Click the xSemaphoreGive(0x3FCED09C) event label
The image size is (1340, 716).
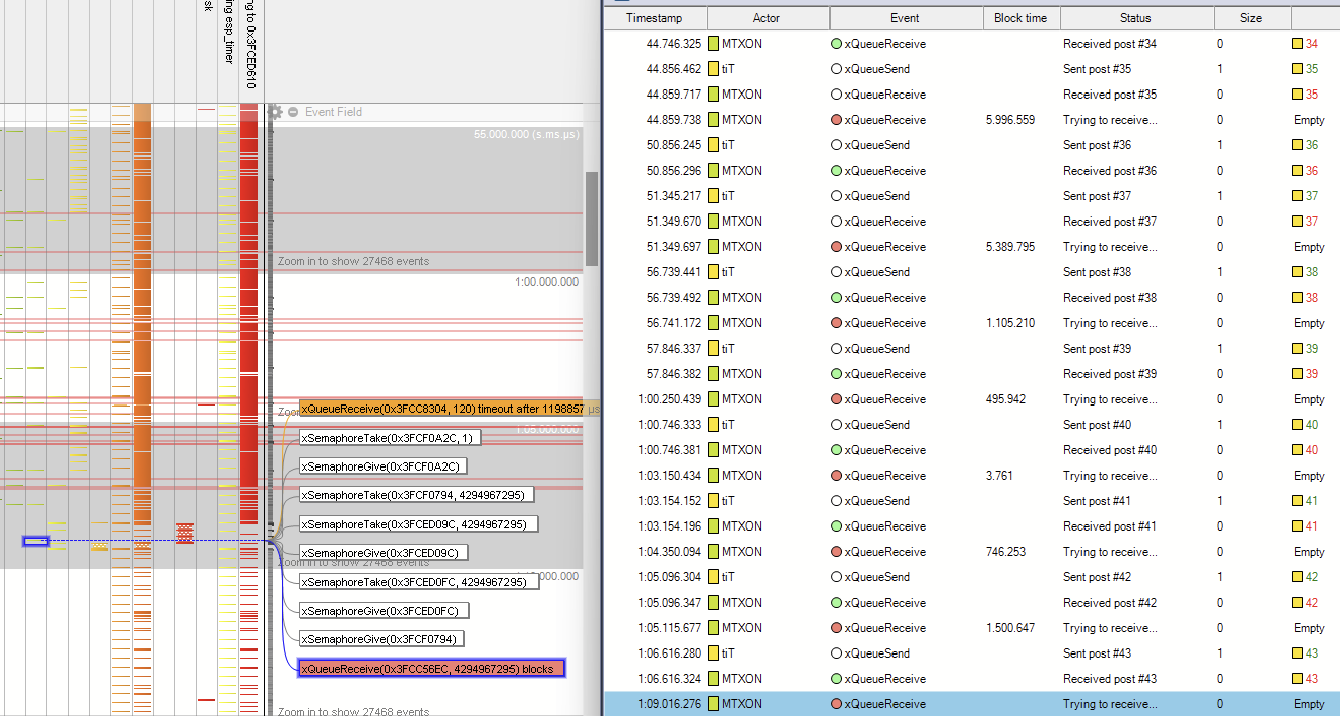click(383, 551)
